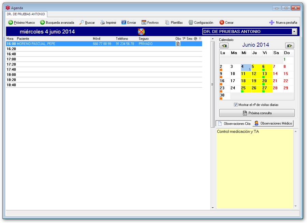
Task: Click the crossed-out globe icon in header
Action: pyautogui.click(x=141, y=32)
